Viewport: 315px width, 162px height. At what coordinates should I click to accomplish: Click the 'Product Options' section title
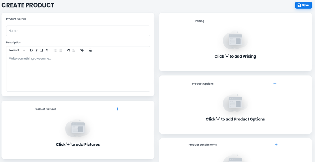click(x=203, y=84)
